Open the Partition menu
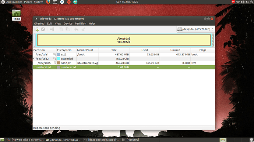 tap(81, 23)
